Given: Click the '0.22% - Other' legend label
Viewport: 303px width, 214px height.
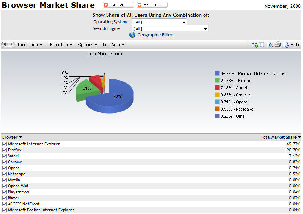Looking at the screenshot, I should coord(233,116).
